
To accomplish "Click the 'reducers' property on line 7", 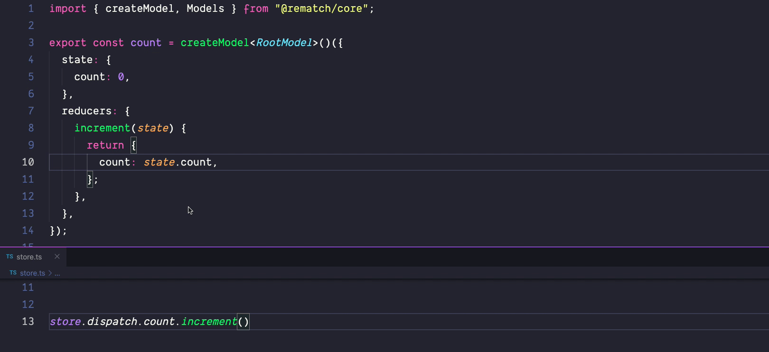I will click(x=86, y=111).
